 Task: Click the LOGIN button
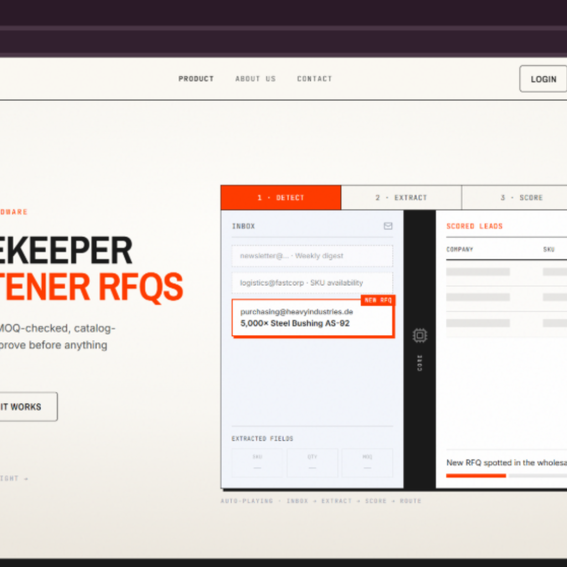click(543, 79)
